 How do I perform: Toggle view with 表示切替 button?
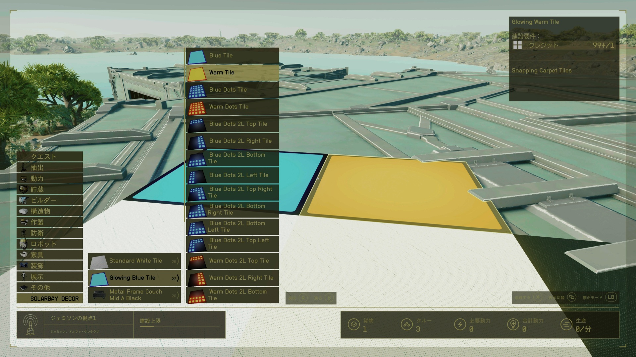[571, 297]
